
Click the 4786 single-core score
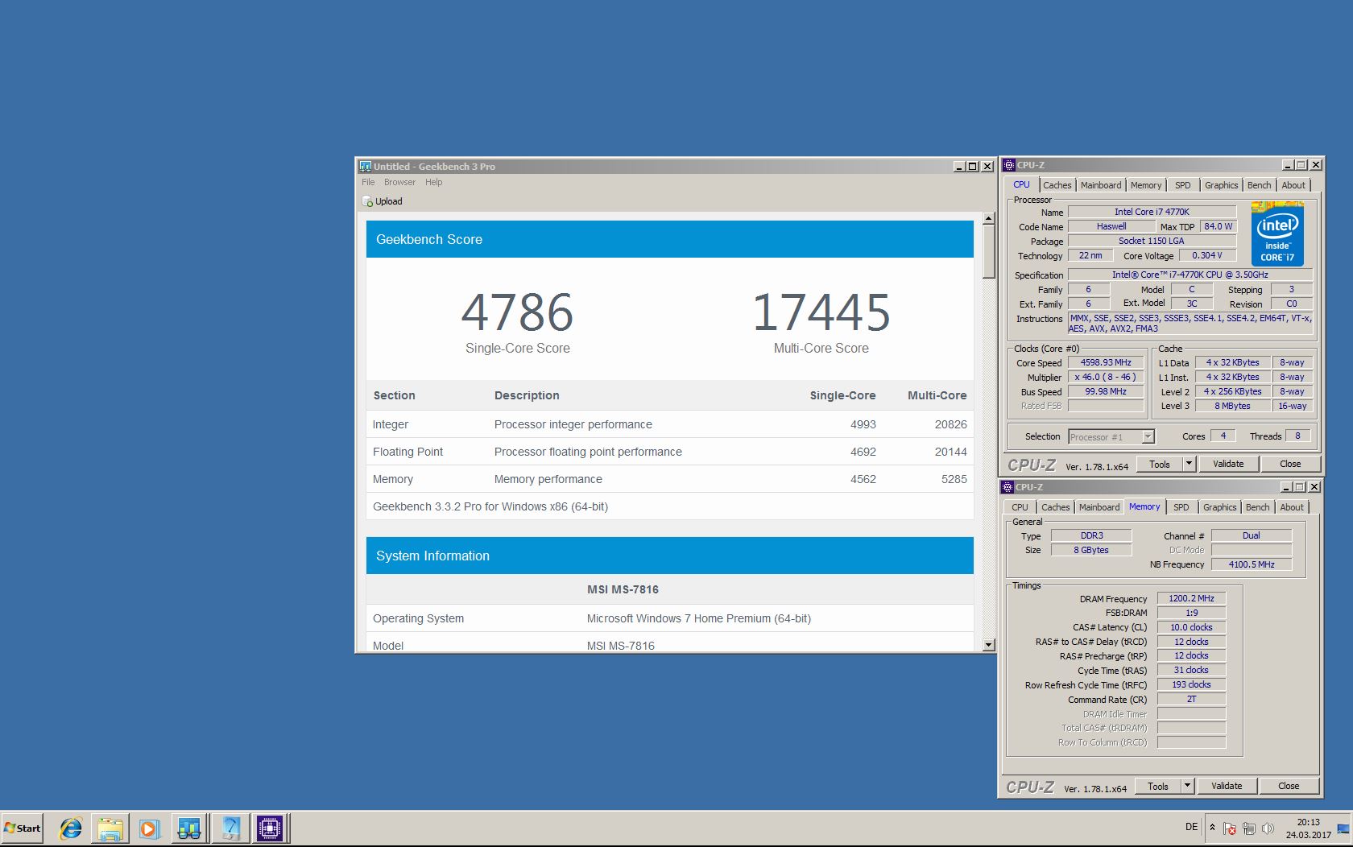pos(517,312)
